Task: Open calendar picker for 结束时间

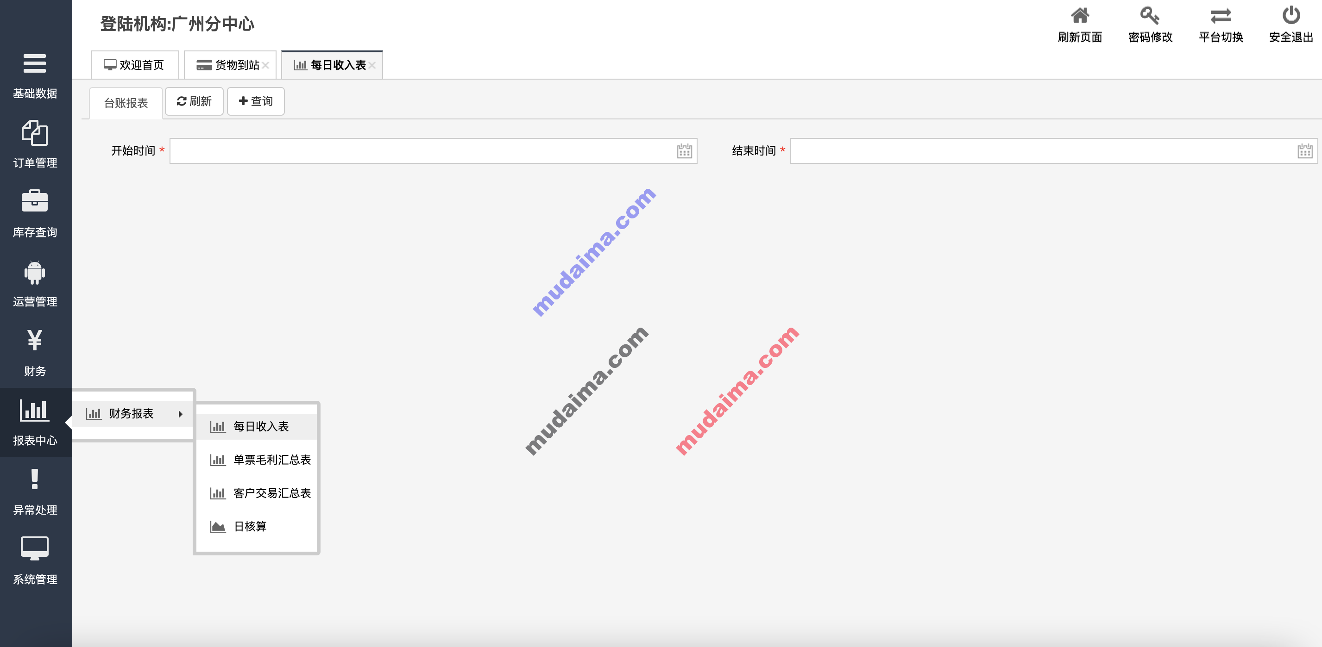Action: click(x=1304, y=151)
